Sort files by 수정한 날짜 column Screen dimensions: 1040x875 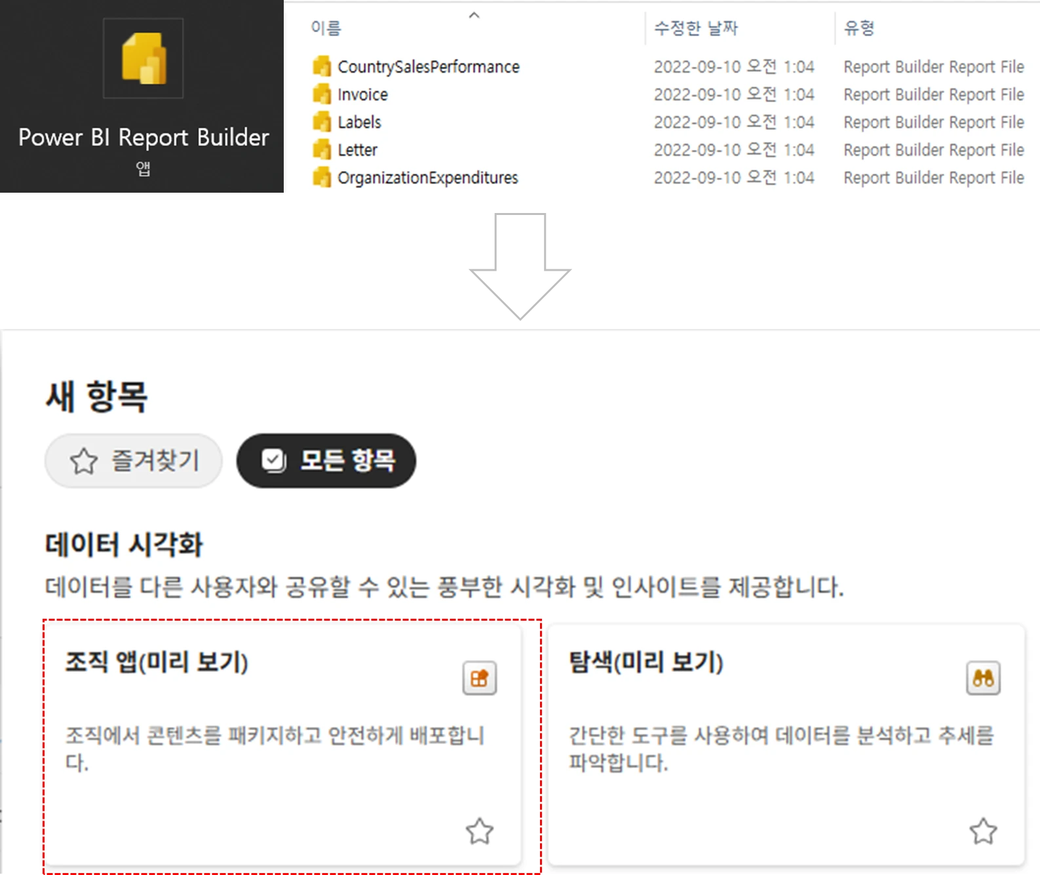[696, 28]
